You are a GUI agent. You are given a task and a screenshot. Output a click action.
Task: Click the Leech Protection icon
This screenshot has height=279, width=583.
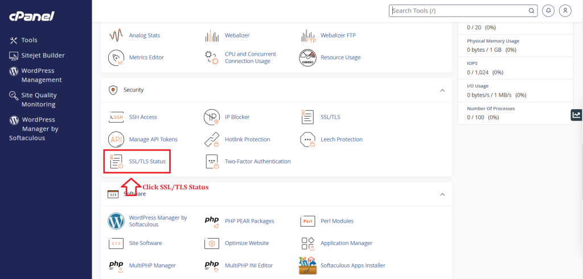pyautogui.click(x=308, y=140)
